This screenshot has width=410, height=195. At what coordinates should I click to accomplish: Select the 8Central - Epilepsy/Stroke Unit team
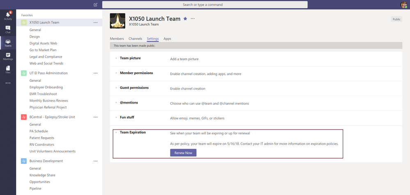[52, 117]
